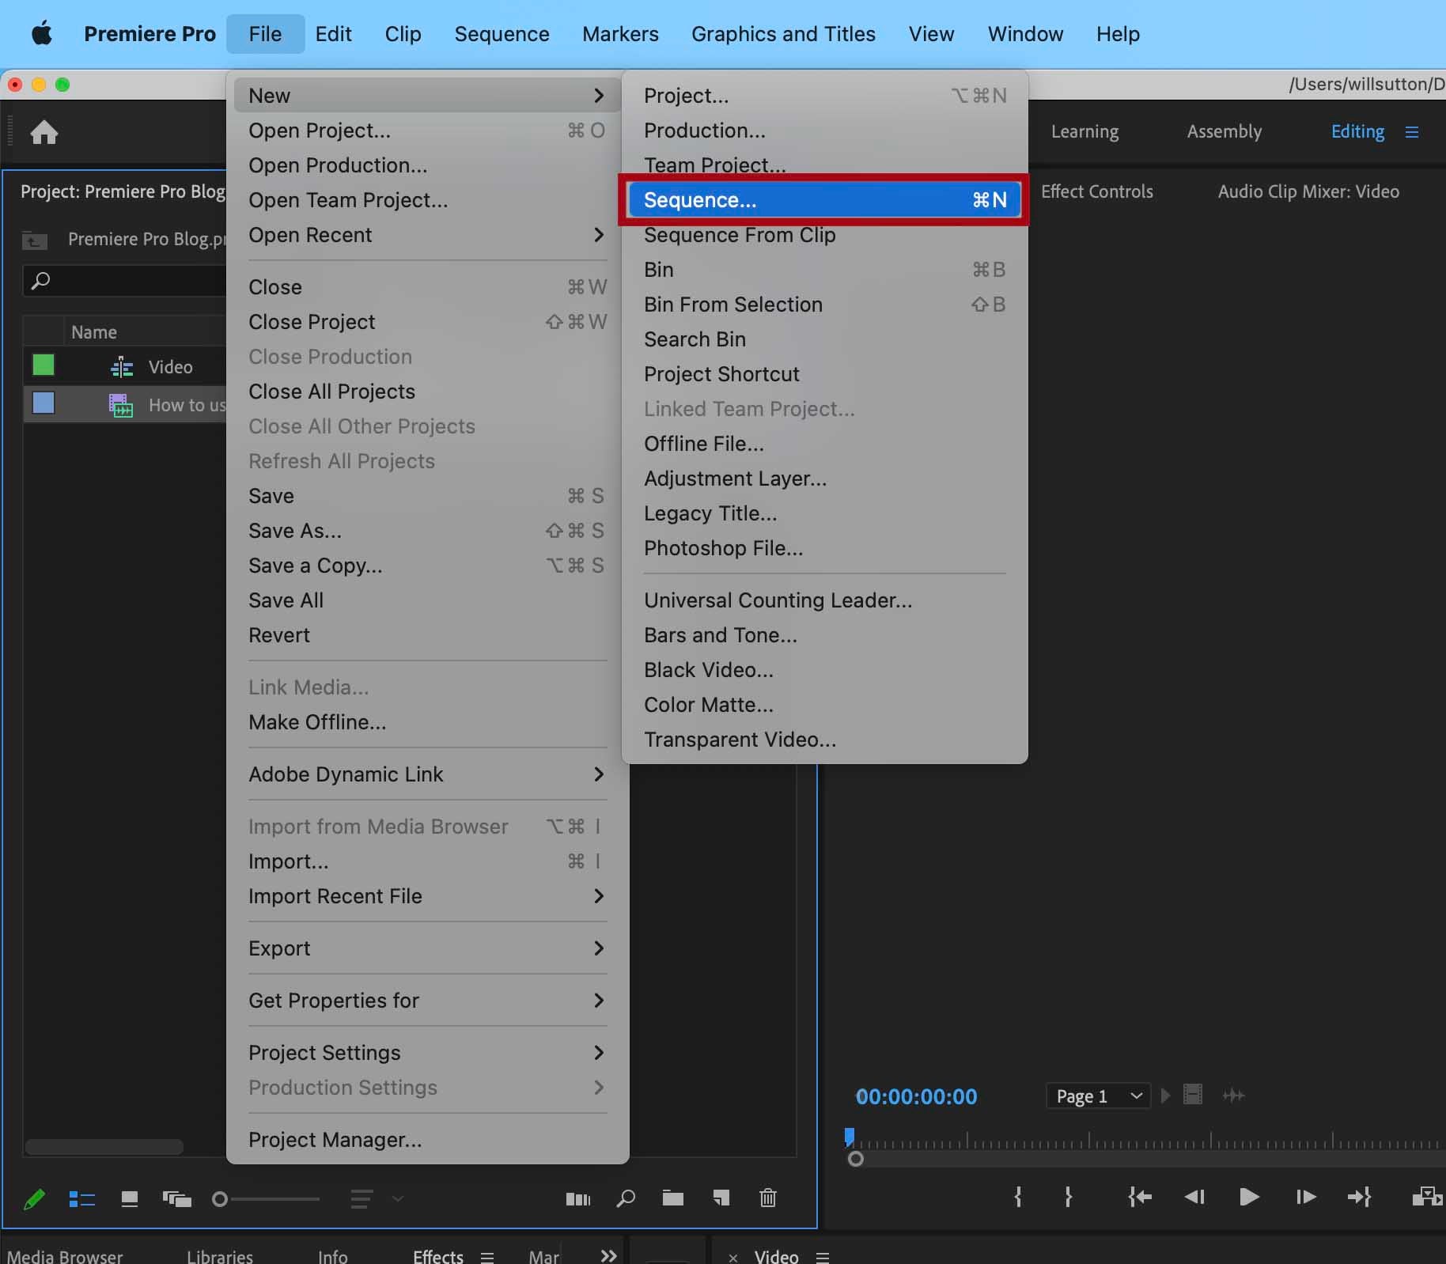Show hidden panels with double-chevron icon

coord(608,1255)
